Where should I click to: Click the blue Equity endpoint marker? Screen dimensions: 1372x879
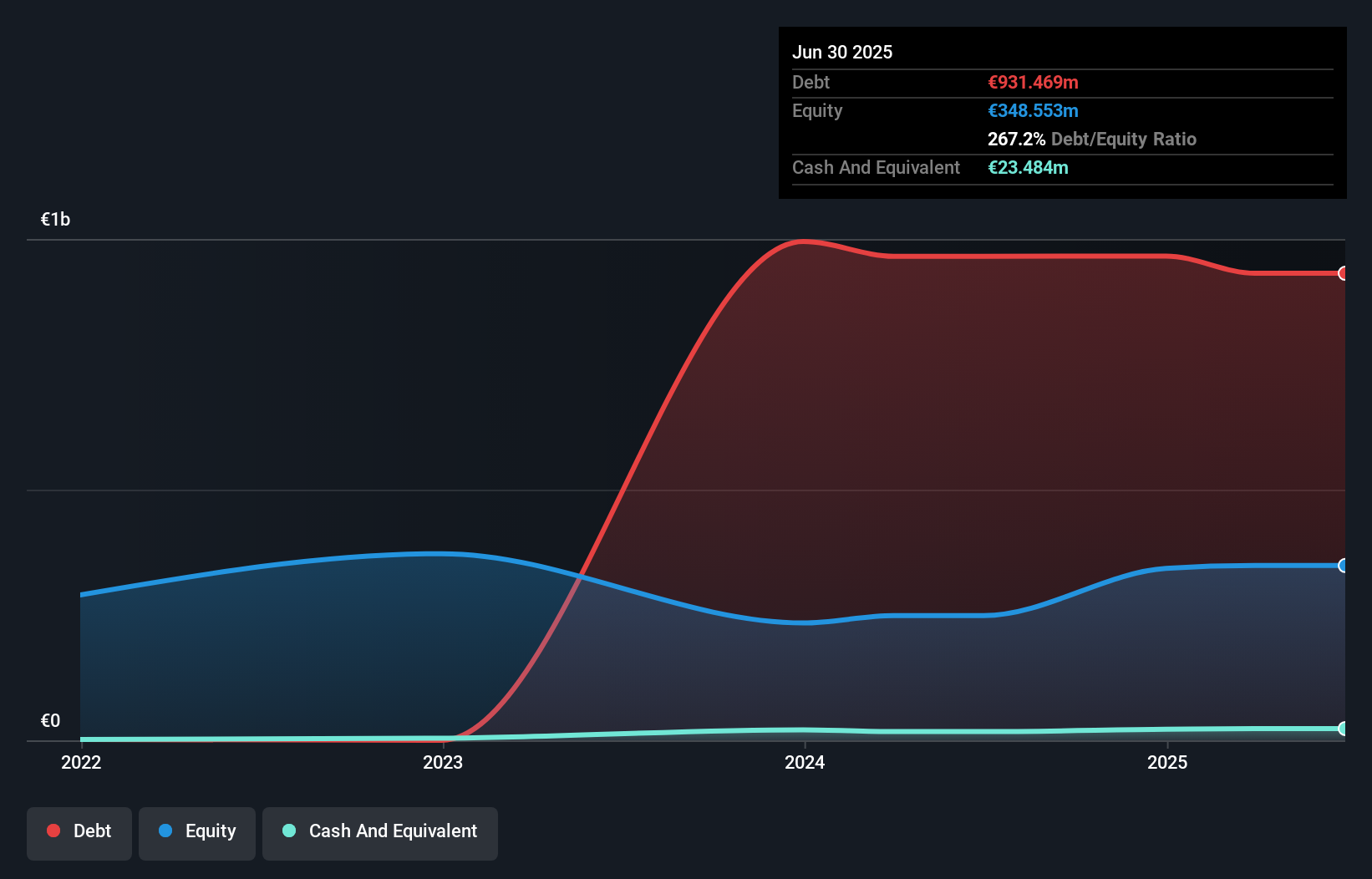[x=1343, y=566]
